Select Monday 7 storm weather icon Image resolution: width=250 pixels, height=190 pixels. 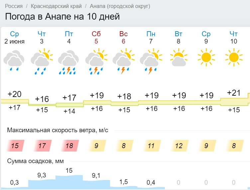[151, 61]
